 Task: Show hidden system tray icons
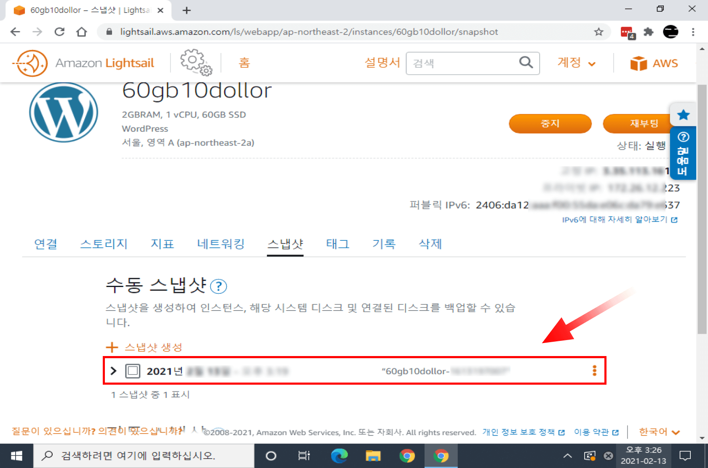click(x=567, y=455)
